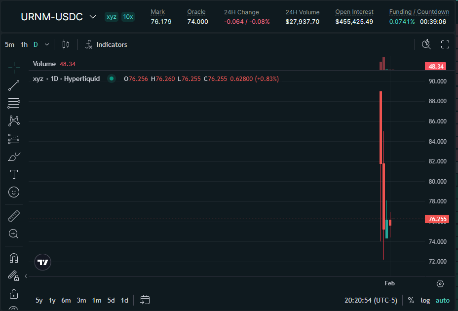
Task: Set the chart range to 1m
Action: pos(97,300)
